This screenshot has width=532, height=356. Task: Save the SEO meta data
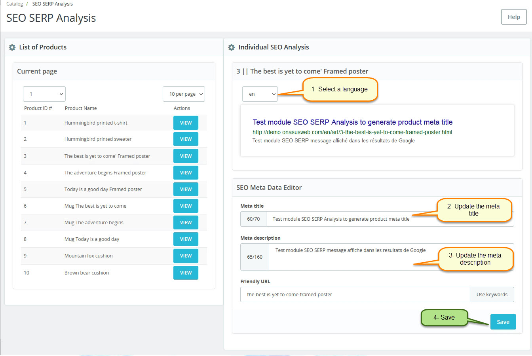click(x=503, y=322)
